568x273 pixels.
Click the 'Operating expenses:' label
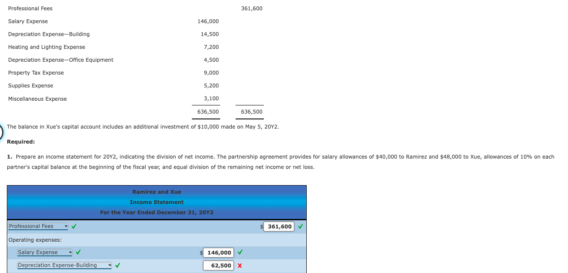[35, 240]
